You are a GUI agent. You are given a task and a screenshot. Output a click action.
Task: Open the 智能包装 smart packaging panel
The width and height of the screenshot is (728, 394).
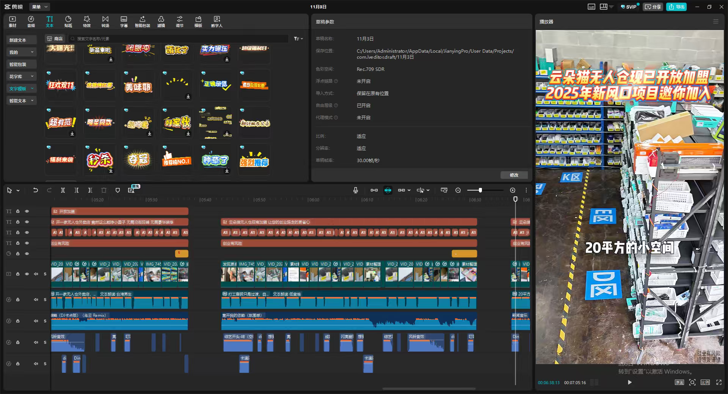click(143, 22)
